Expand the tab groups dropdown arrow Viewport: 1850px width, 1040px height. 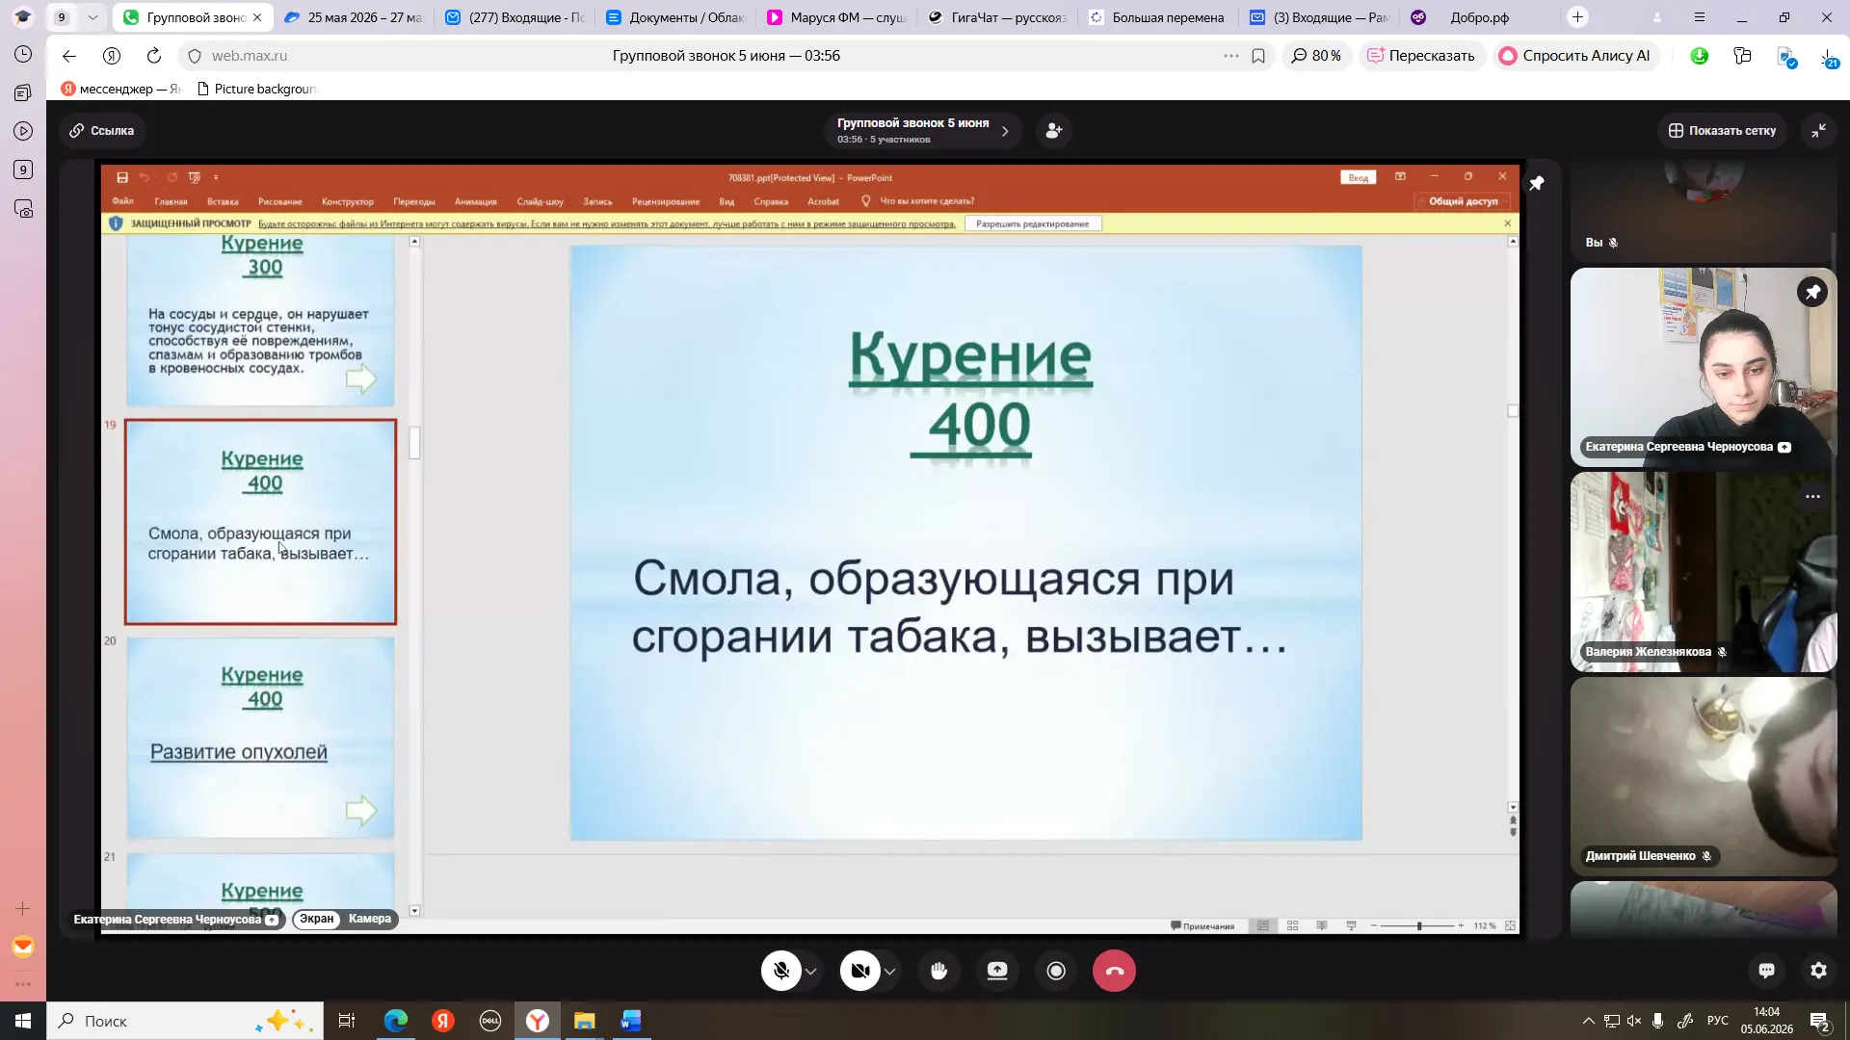(x=92, y=17)
